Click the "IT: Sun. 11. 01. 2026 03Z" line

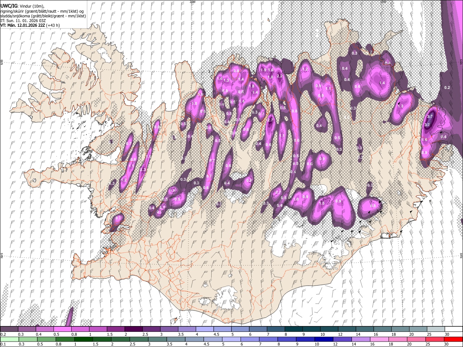(22, 21)
